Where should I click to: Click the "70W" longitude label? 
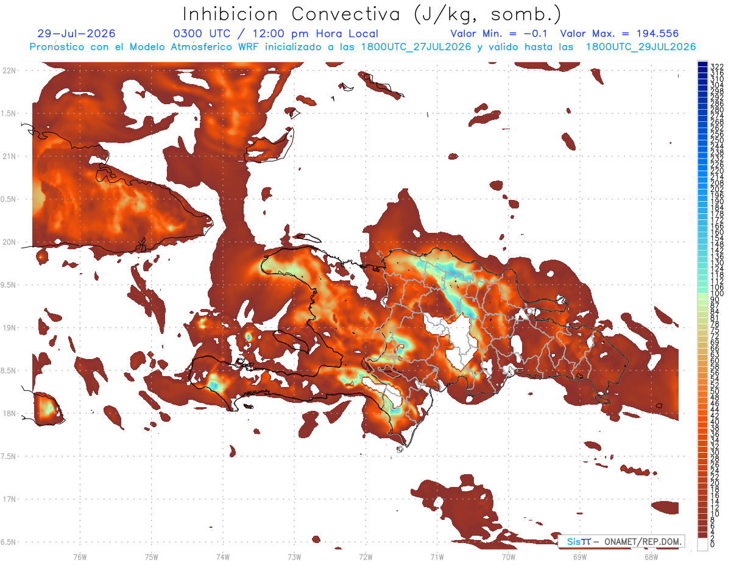point(509,556)
